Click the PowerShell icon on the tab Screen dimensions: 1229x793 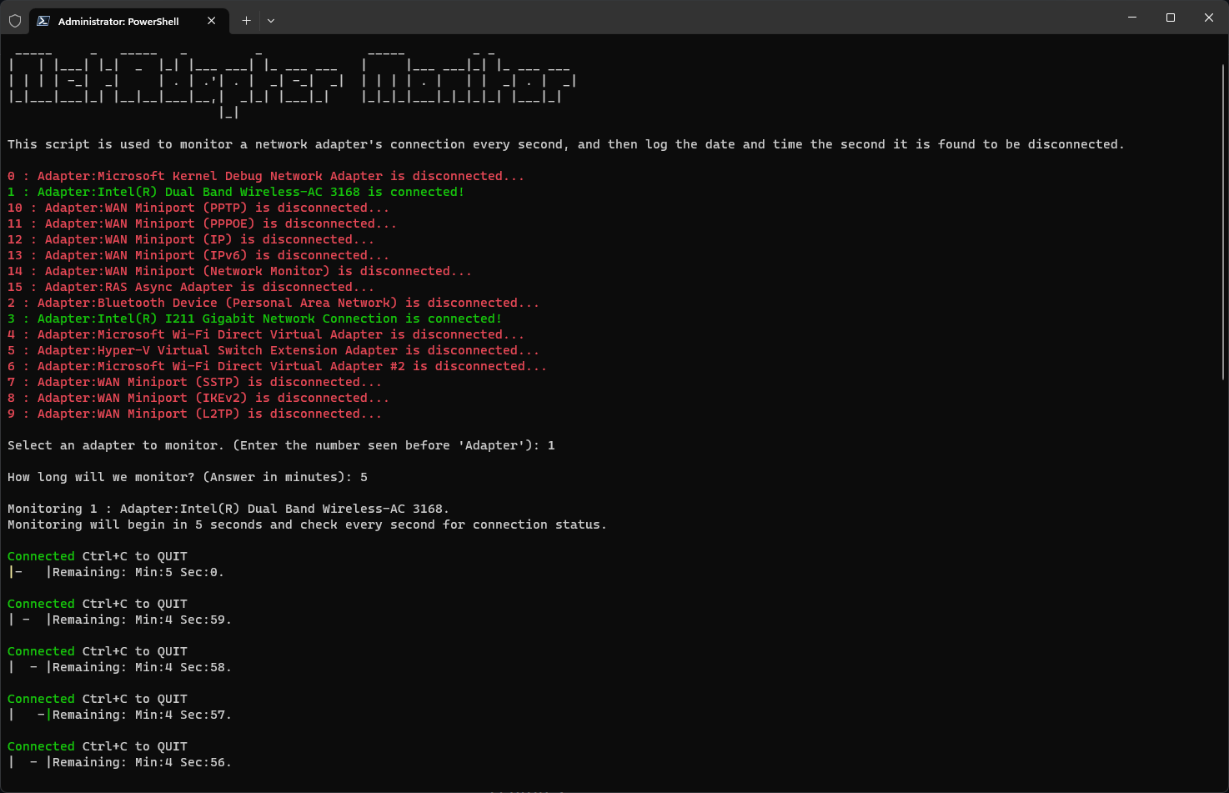pos(43,20)
